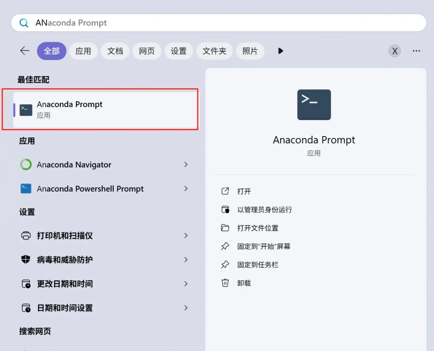The image size is (434, 351).
Task: Expand the 病毒和威胁防护 chevron
Action: (x=186, y=260)
